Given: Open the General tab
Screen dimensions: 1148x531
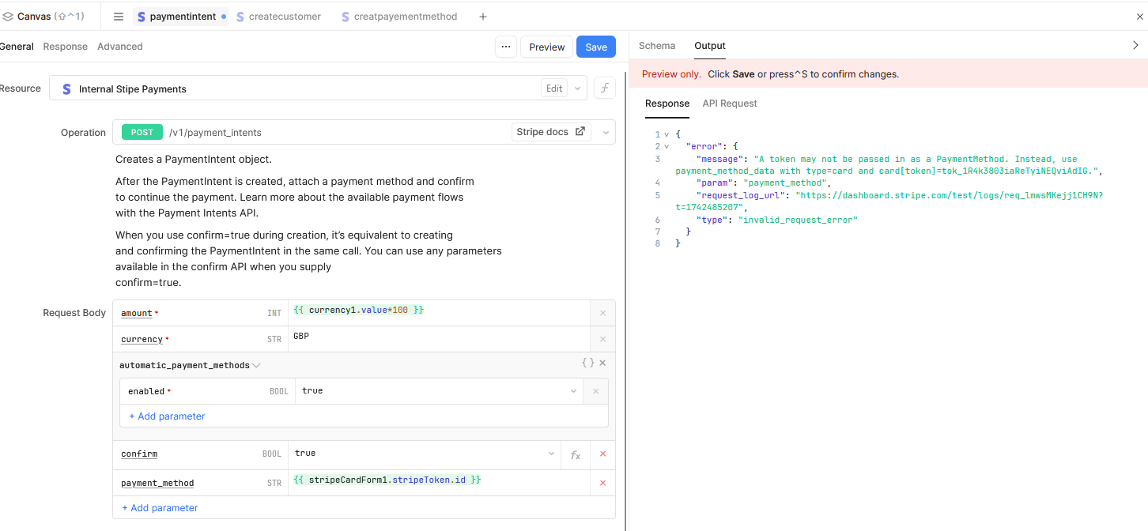Looking at the screenshot, I should [17, 47].
